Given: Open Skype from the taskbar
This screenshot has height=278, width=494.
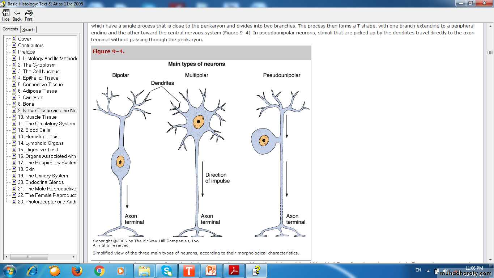Looking at the screenshot, I should (167, 271).
